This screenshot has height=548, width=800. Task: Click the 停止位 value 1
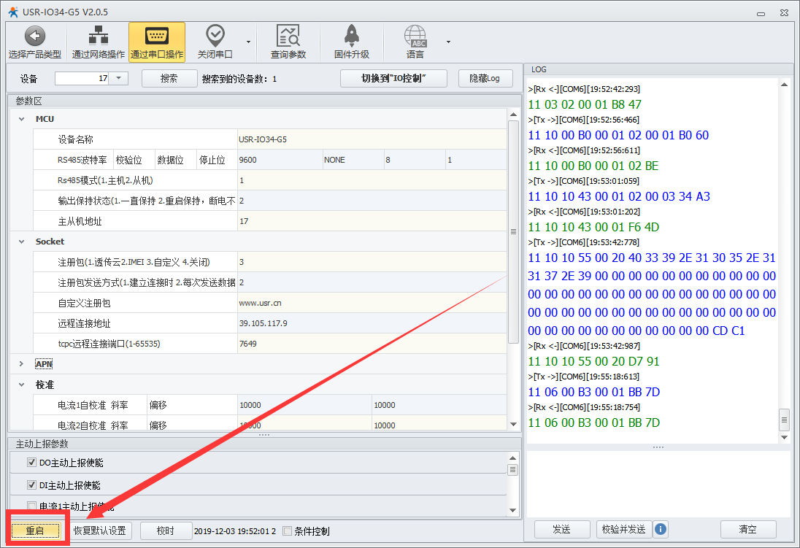tap(476, 160)
